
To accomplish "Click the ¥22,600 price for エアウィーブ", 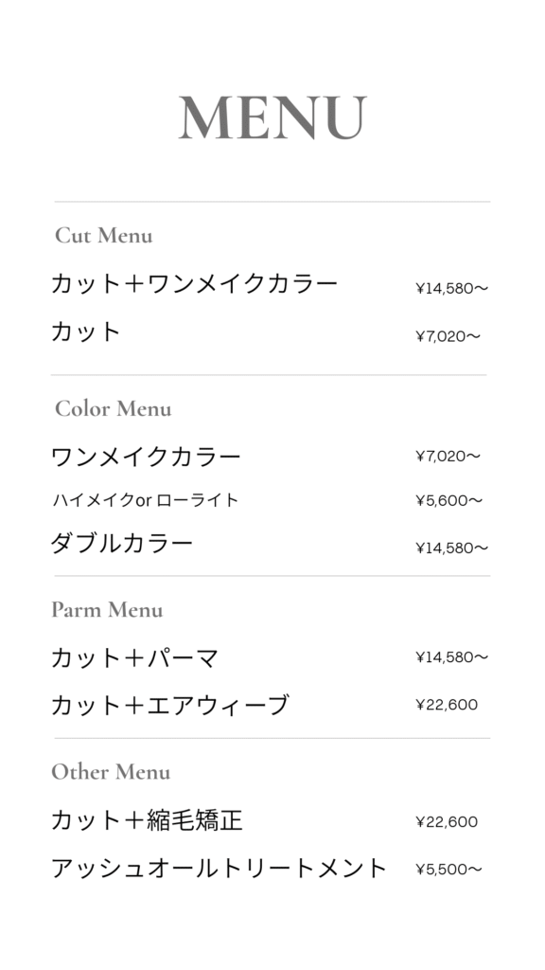I will 447,705.
